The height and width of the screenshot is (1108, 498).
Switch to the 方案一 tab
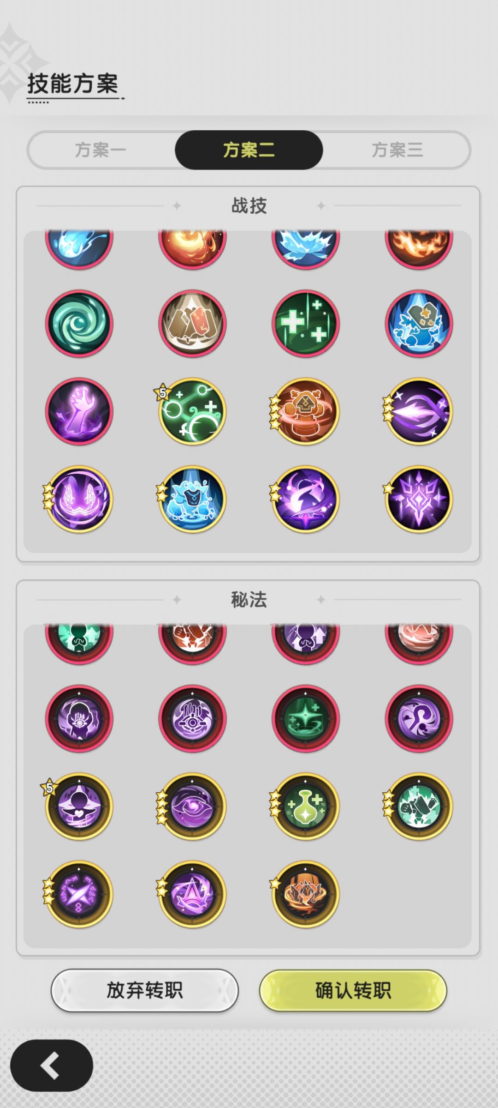point(101,150)
